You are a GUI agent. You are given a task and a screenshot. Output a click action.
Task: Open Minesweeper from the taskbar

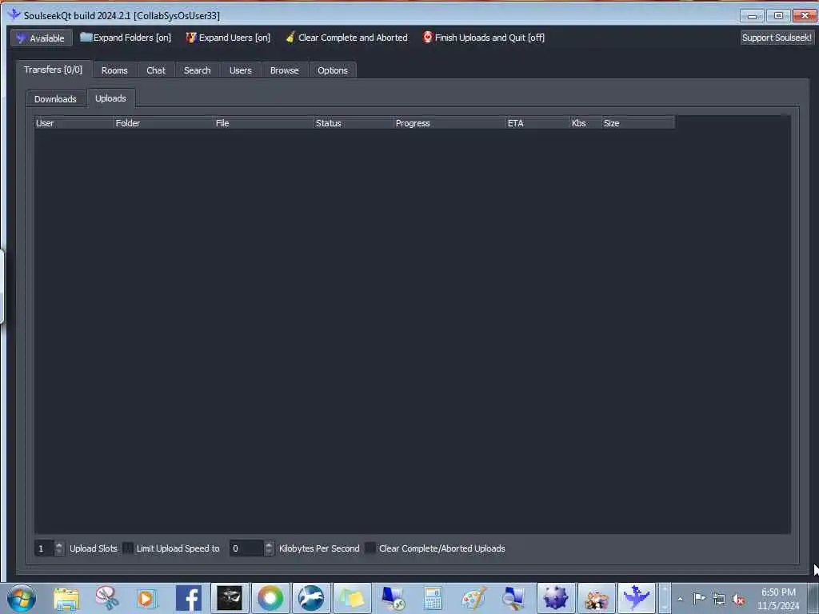555,598
